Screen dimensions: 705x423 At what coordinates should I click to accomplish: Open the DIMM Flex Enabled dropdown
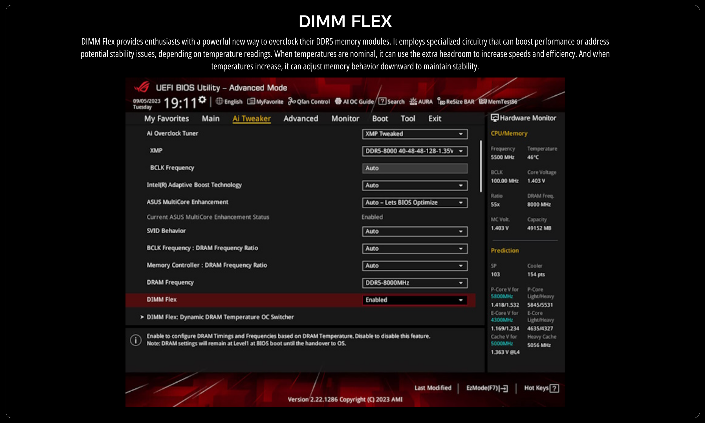point(415,300)
